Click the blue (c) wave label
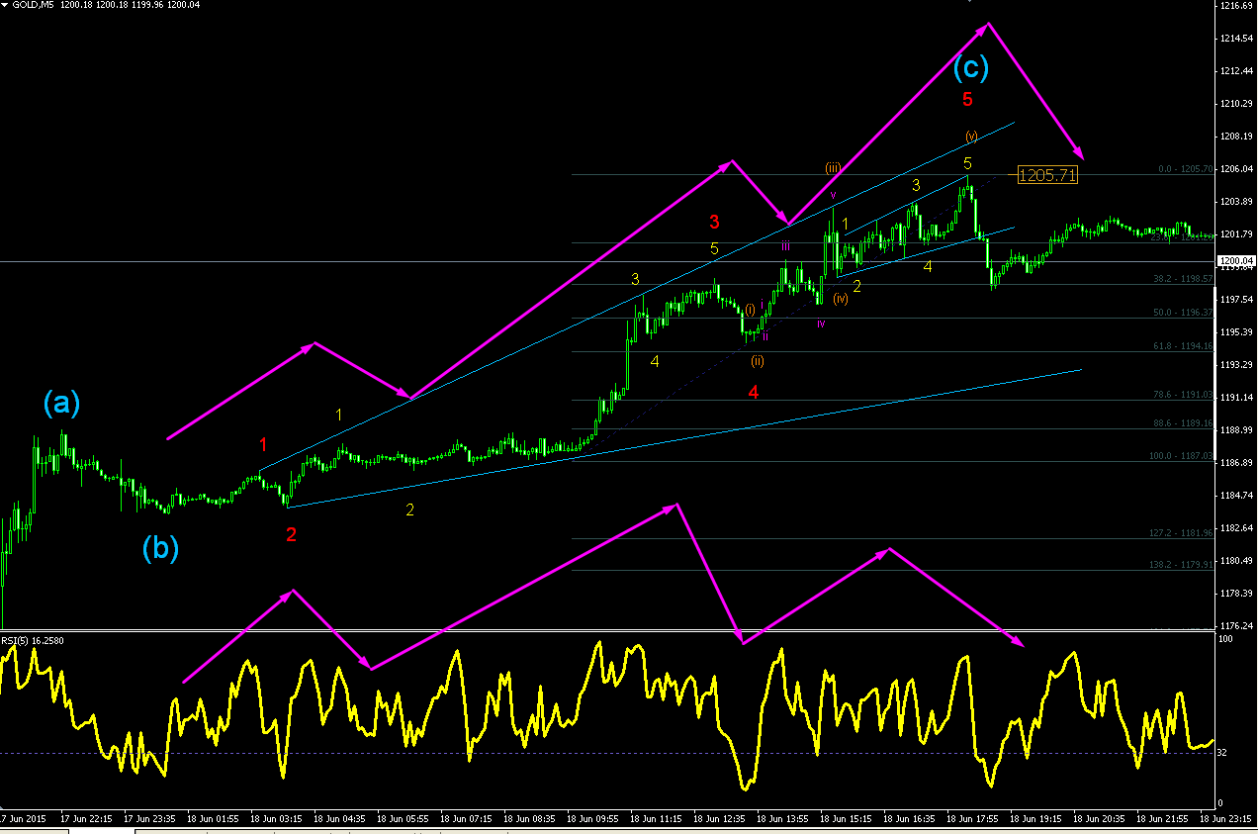Screen dimensions: 1258x834 (971, 66)
